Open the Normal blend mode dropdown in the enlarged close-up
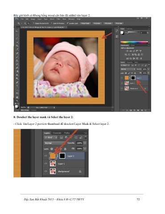Image resolution: width=165 pixels, height=214 pixels. coord(54,143)
